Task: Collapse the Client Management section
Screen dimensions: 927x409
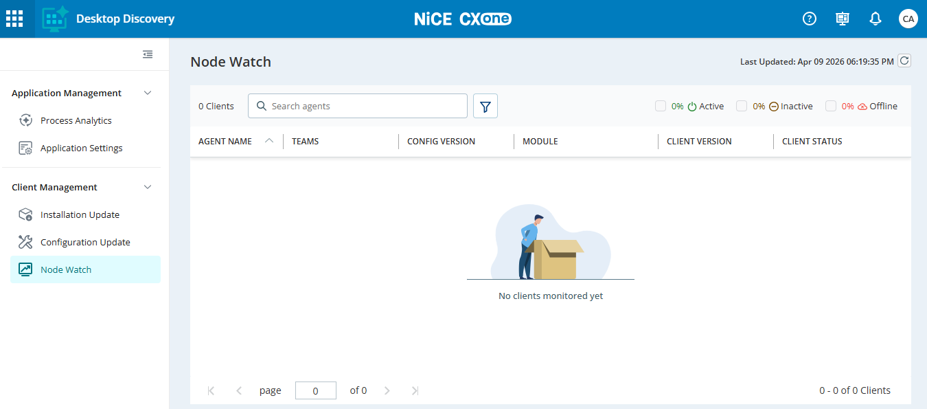Action: 148,187
